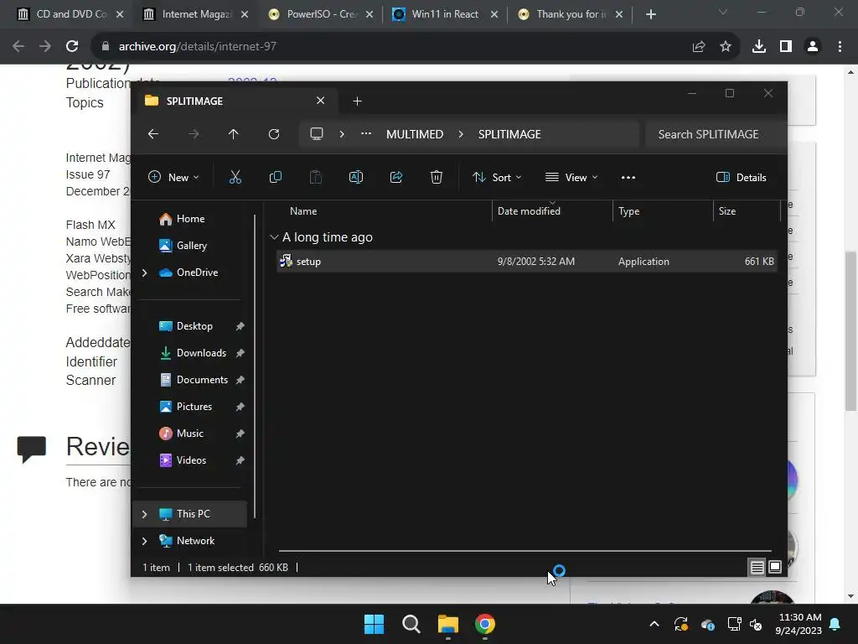
Task: Expand the This PC tree node
Action: 144,514
